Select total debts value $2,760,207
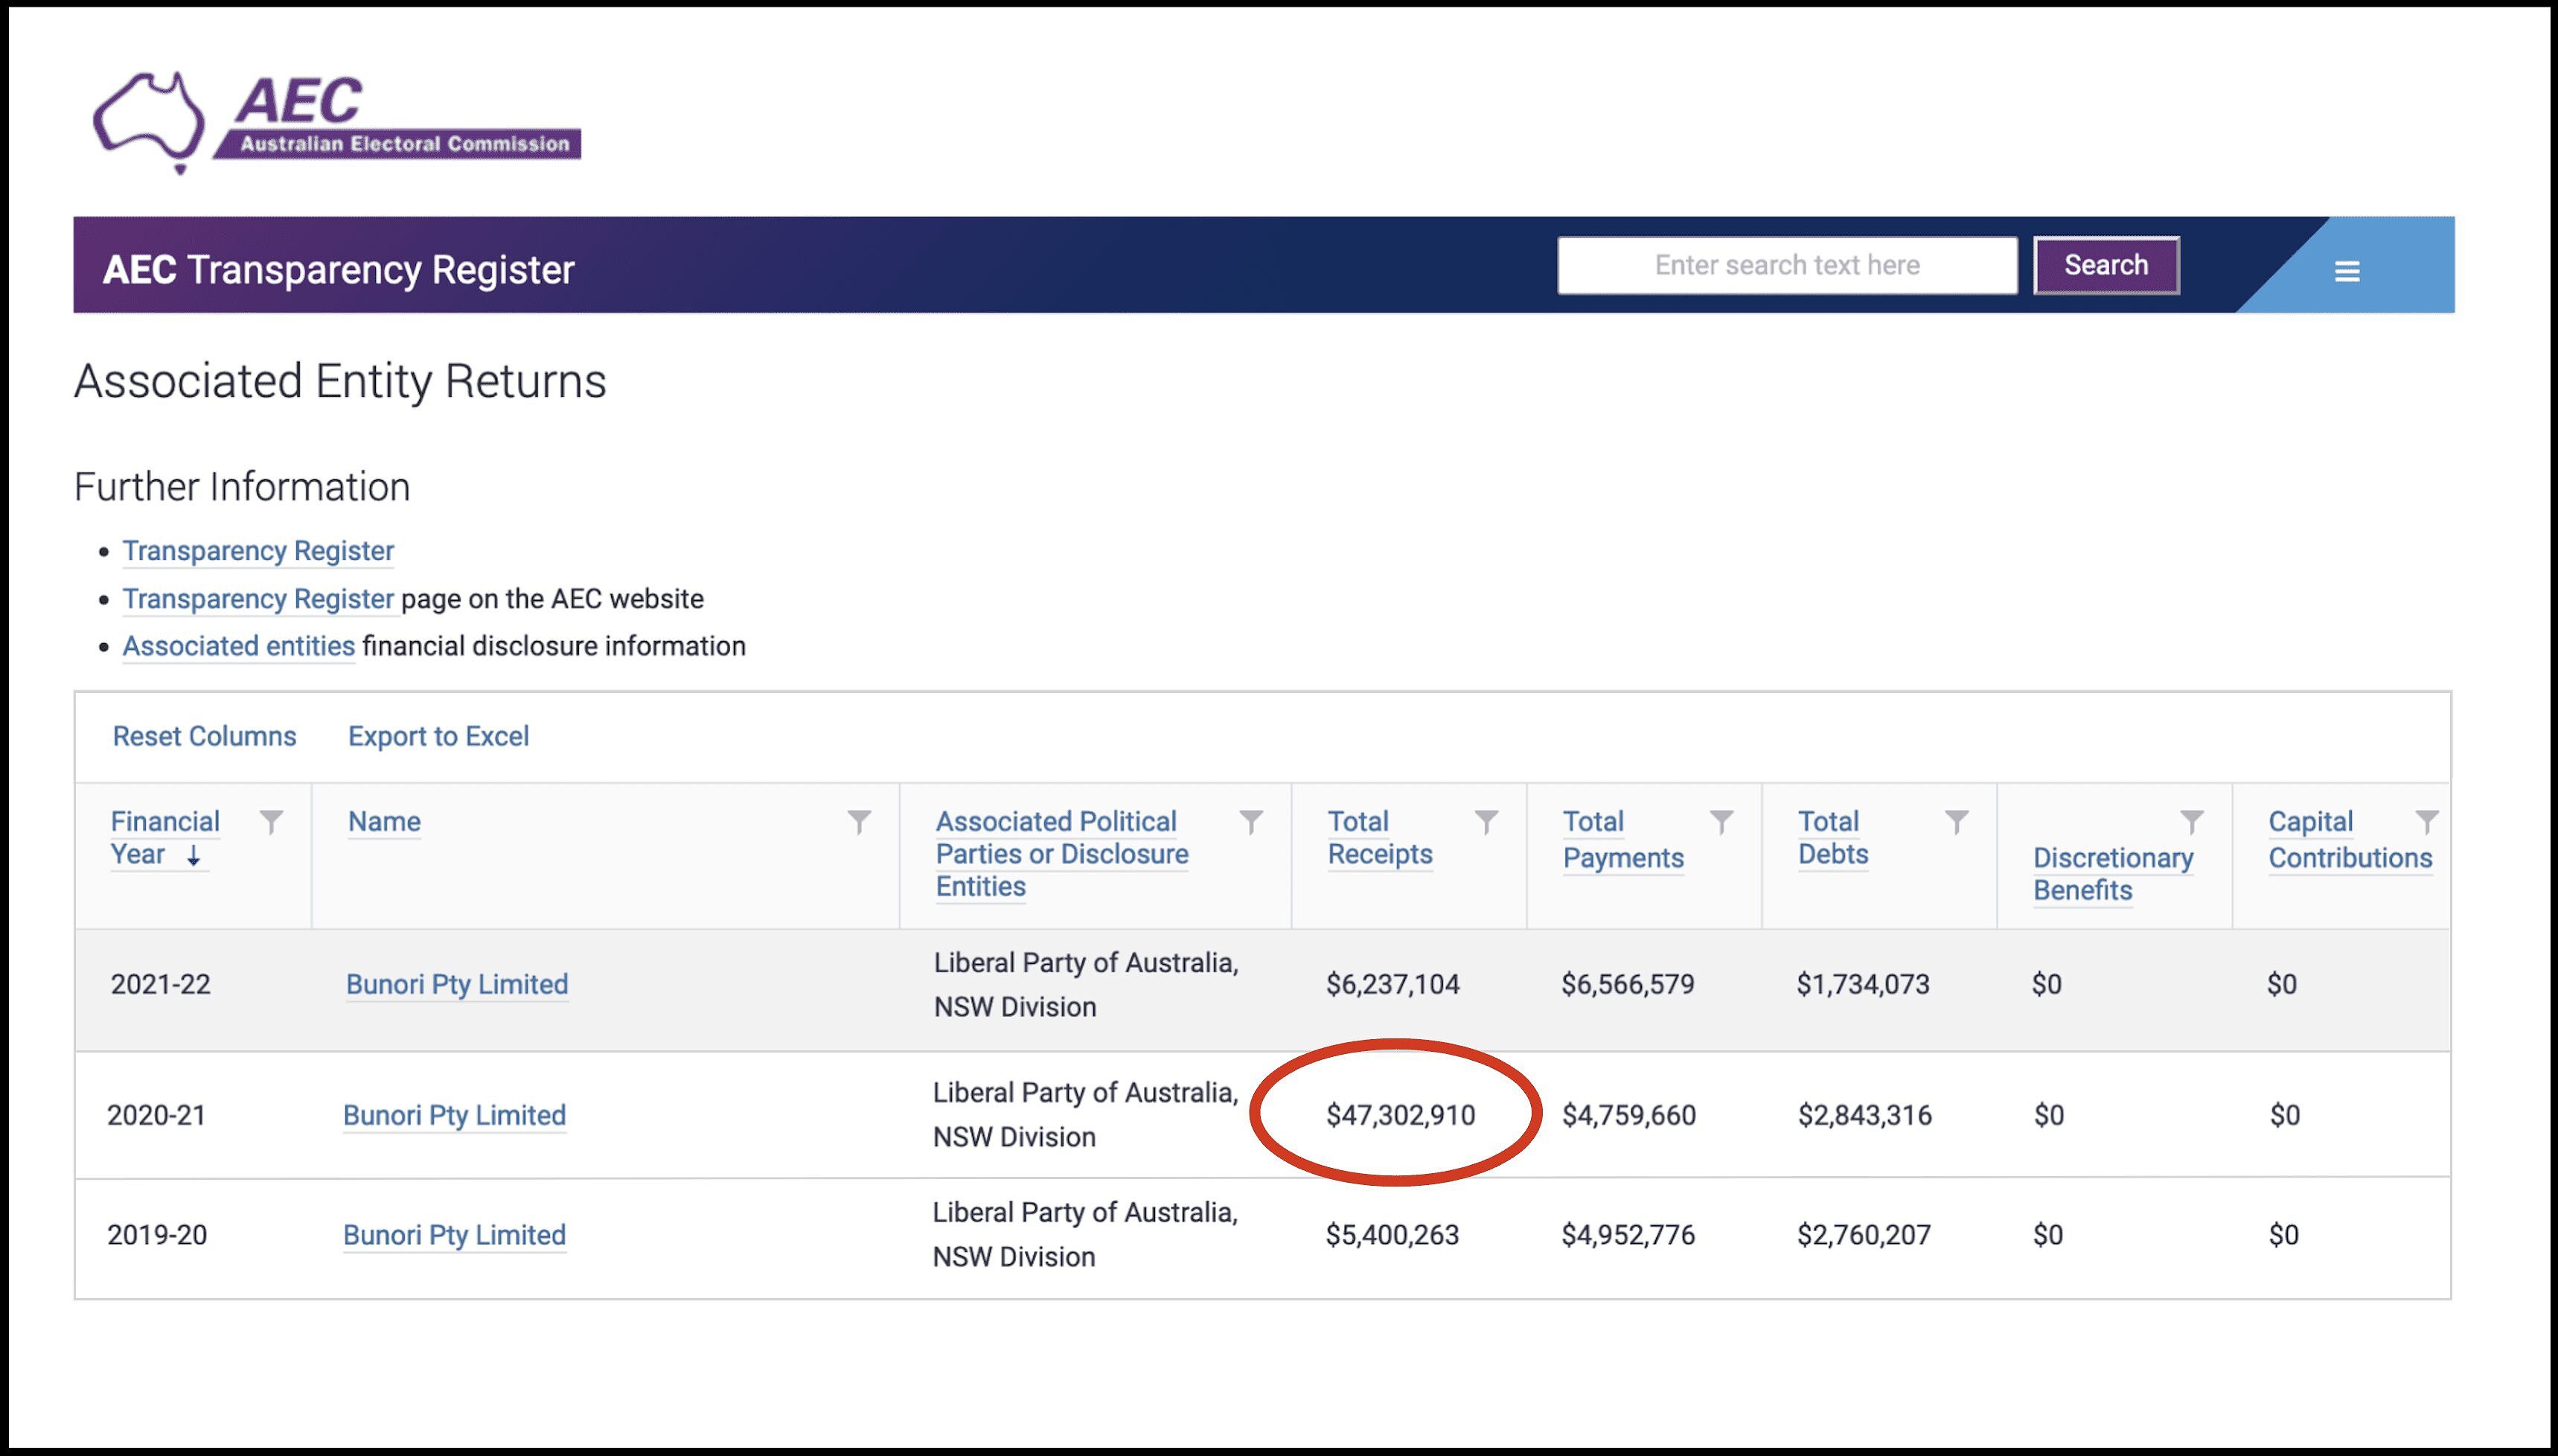The width and height of the screenshot is (2558, 1456). (1864, 1235)
